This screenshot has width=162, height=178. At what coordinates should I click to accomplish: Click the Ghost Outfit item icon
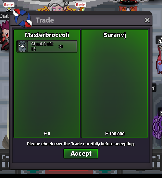coord(23,46)
